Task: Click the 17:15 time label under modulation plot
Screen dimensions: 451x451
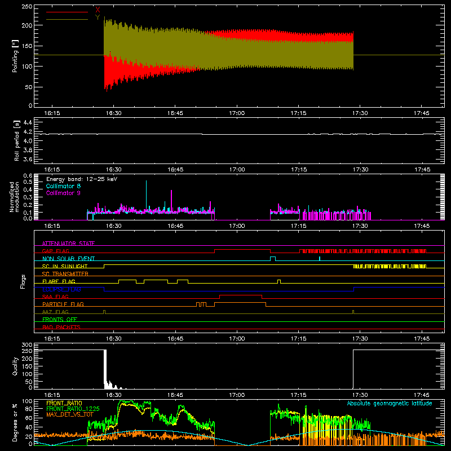Action: coord(299,226)
